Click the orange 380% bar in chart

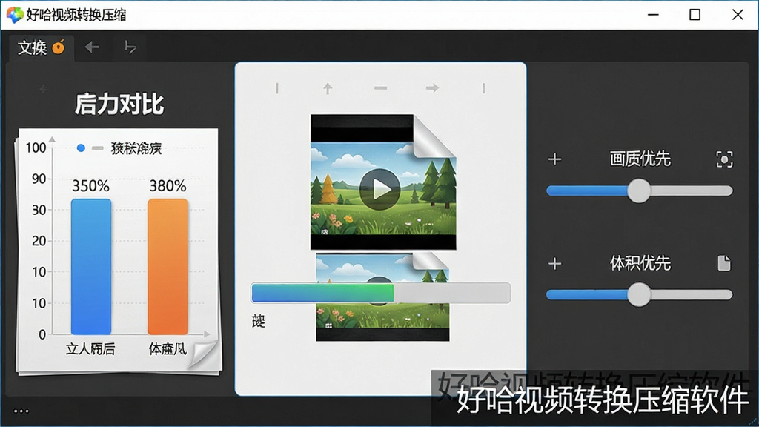pyautogui.click(x=168, y=266)
